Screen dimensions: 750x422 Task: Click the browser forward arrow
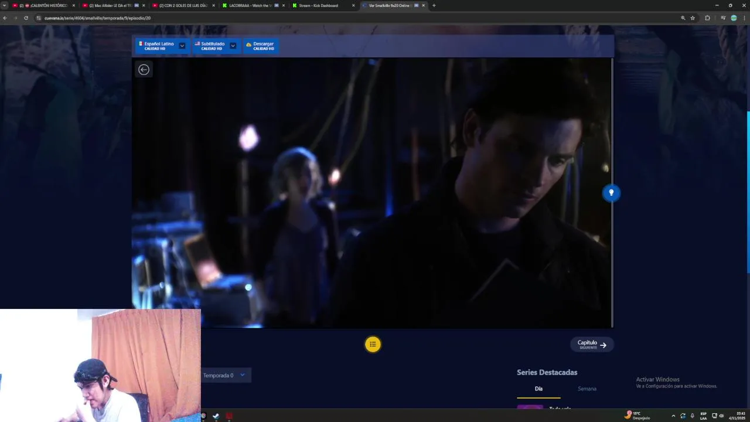coord(15,18)
